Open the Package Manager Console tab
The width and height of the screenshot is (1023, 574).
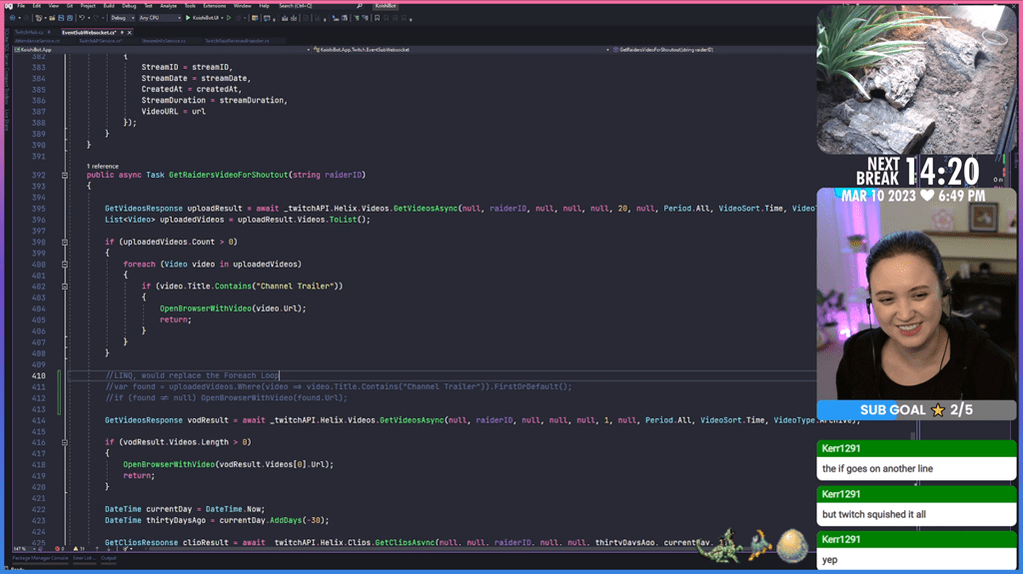coord(40,558)
